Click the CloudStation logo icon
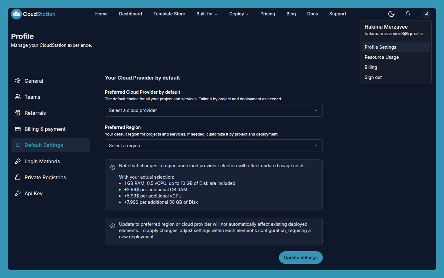The height and width of the screenshot is (278, 444). 16,14
